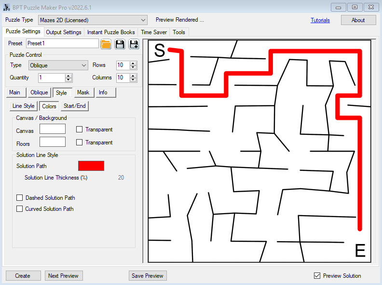The image size is (382, 285).
Task: Increase Columns with up arrow
Action: click(x=133, y=76)
